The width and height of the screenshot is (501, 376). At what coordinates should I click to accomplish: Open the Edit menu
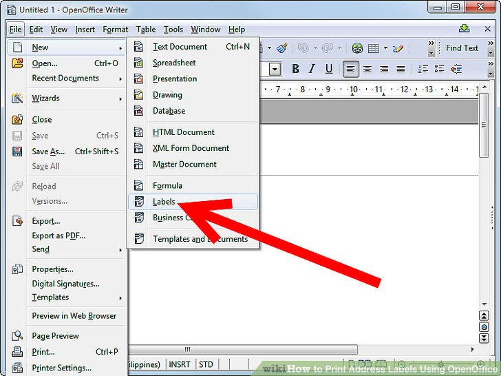[x=36, y=30]
